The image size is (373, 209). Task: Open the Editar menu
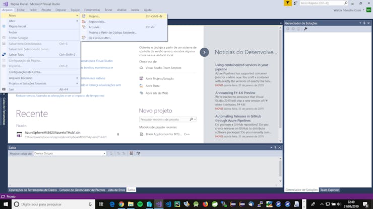tap(21, 10)
